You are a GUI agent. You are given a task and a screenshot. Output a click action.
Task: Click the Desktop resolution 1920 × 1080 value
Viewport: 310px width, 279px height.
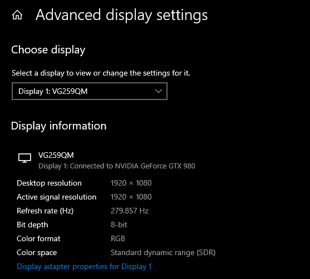[x=131, y=183]
